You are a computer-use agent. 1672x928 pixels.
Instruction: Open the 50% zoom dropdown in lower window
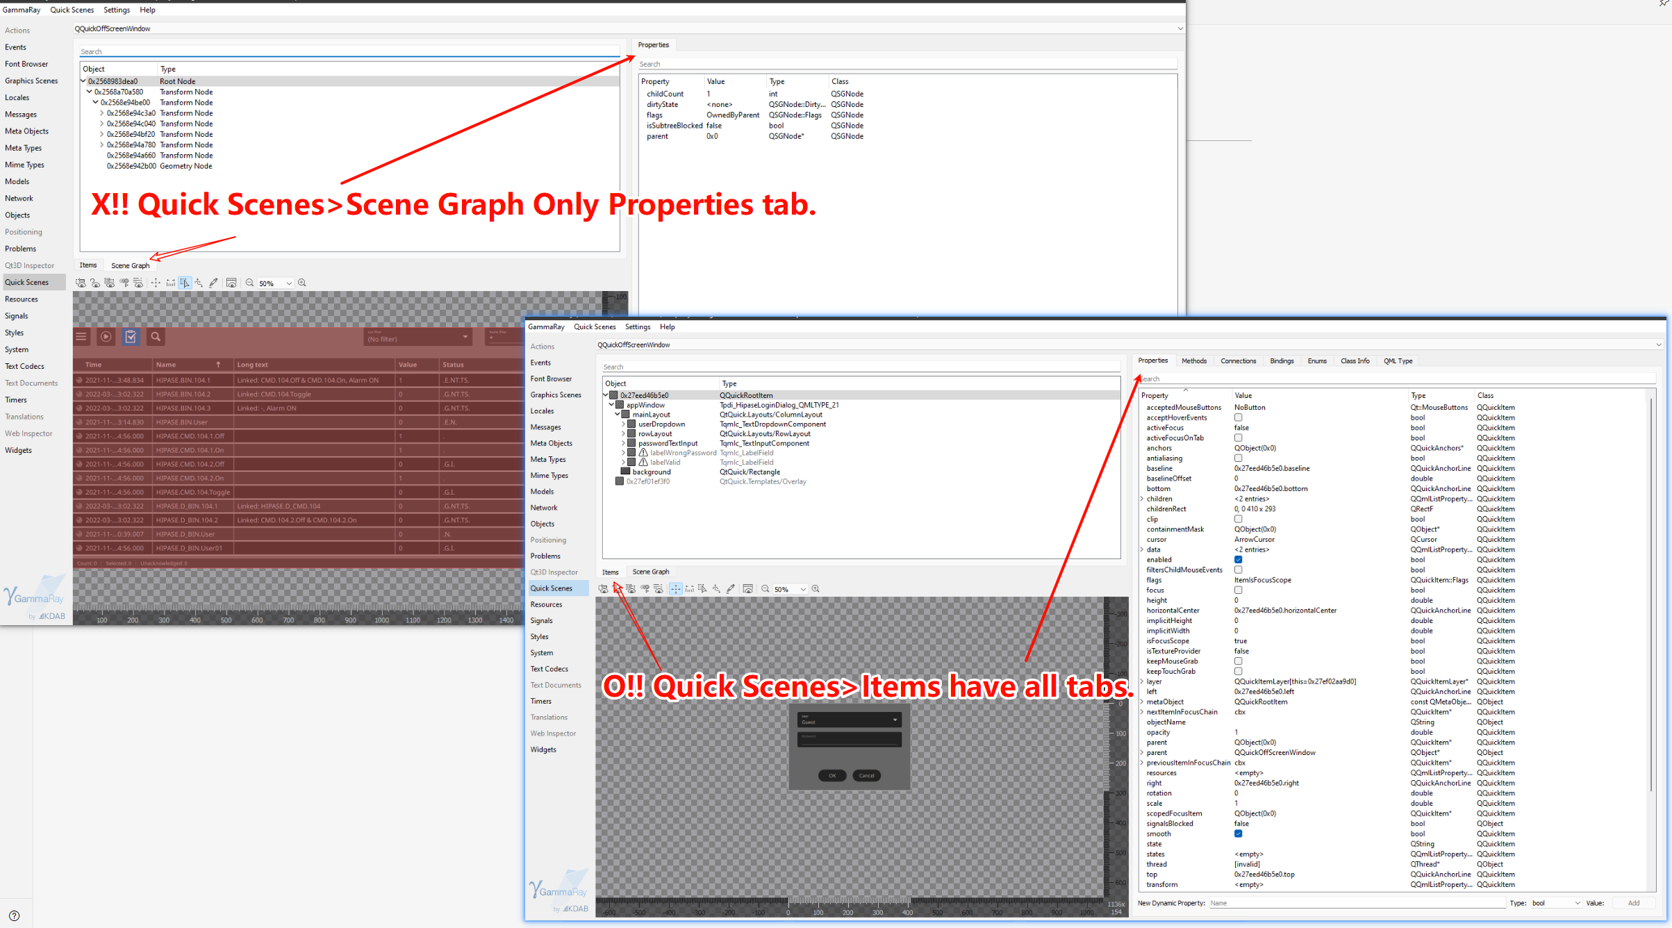pyautogui.click(x=803, y=590)
